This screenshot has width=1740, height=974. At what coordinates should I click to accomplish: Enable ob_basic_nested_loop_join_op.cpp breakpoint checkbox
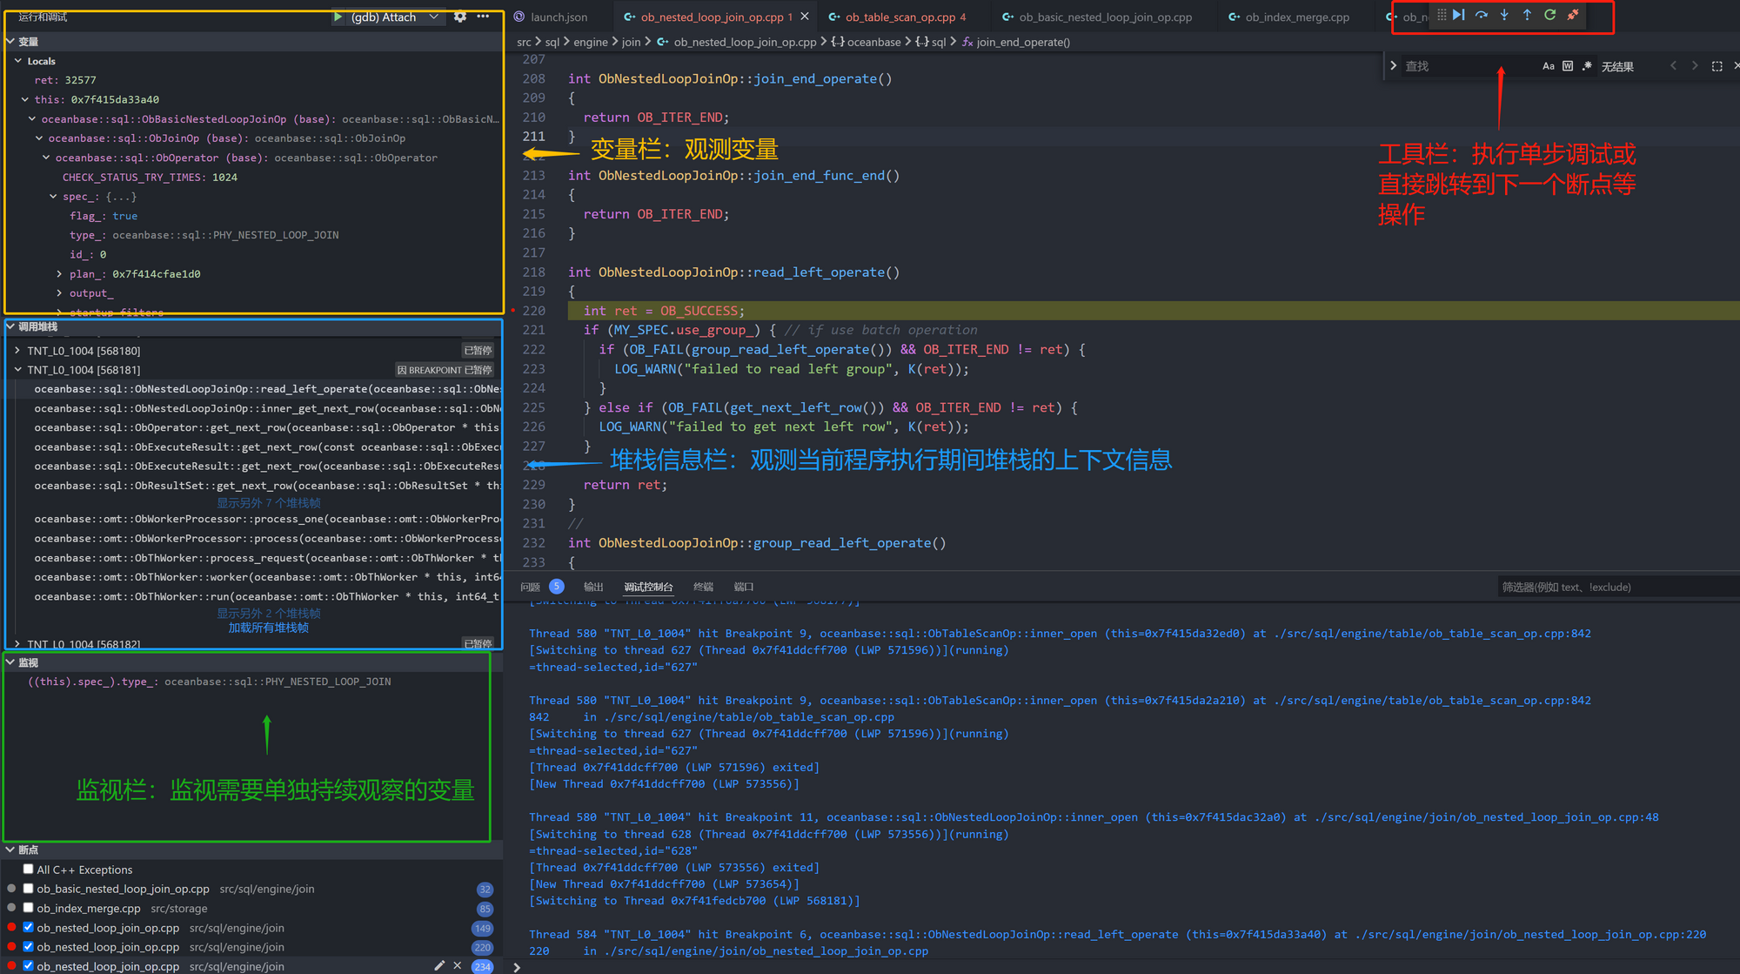point(29,889)
